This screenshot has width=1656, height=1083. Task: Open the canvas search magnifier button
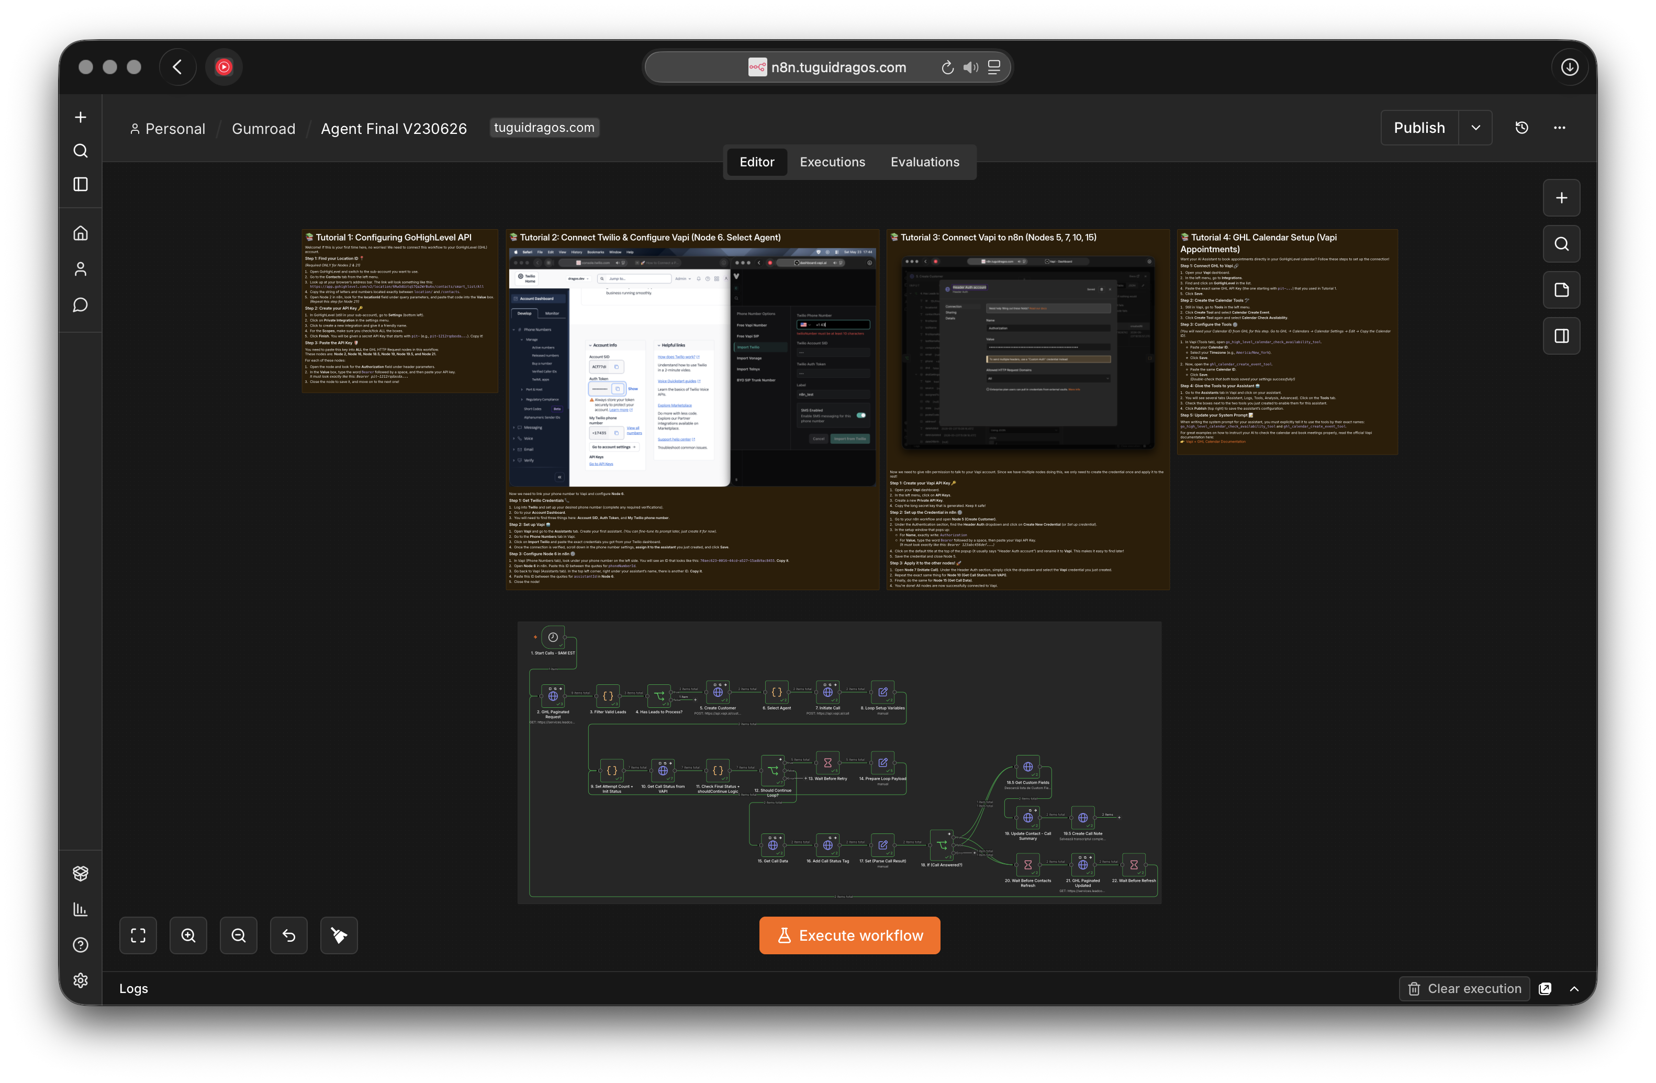[x=1561, y=244]
